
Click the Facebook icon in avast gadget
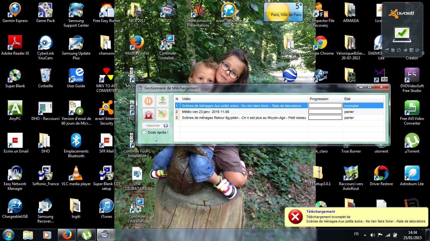coord(411,50)
